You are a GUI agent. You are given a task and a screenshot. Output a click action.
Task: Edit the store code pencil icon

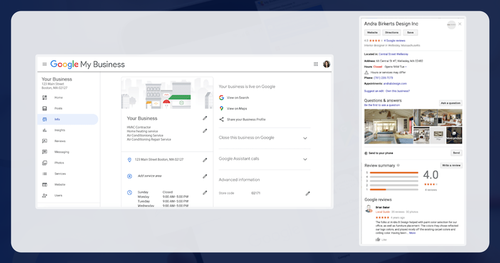coord(307,193)
